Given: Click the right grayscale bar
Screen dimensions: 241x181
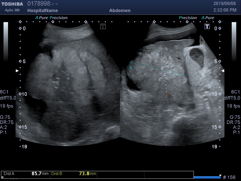Looking at the screenshot, I should [x=234, y=41].
